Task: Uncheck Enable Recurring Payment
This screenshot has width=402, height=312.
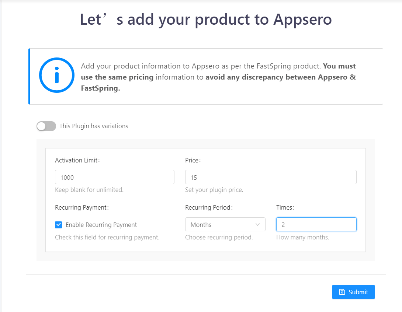Action: (58, 224)
